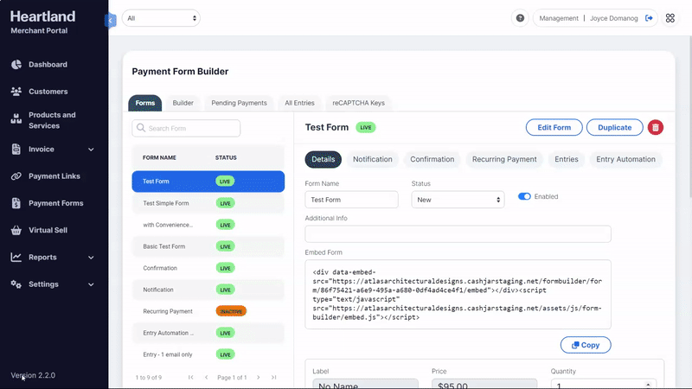Viewport: 692px width, 389px height.
Task: Open the All filter dropdown
Action: tap(161, 17)
